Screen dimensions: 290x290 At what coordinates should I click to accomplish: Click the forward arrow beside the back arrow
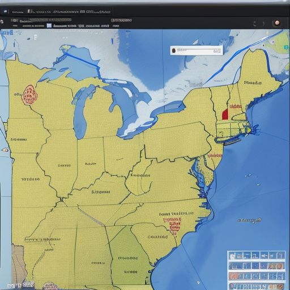tap(263, 24)
